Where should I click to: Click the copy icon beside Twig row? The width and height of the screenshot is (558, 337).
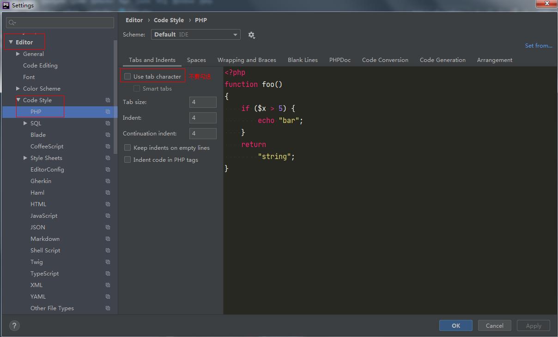108,262
